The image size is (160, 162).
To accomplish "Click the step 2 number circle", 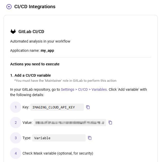I will pyautogui.click(x=16, y=123).
